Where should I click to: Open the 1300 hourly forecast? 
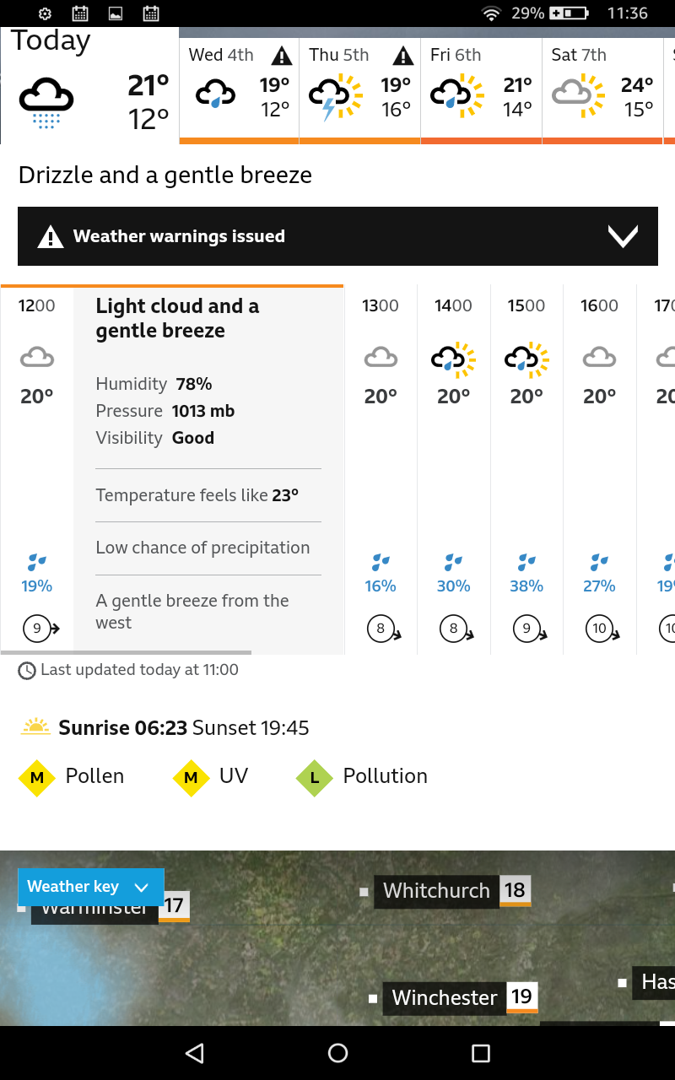(x=381, y=470)
